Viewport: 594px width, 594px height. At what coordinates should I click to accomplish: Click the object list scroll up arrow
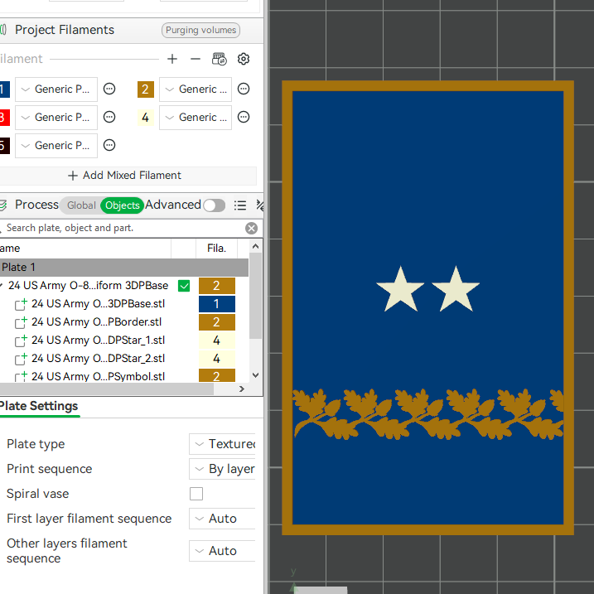click(256, 246)
